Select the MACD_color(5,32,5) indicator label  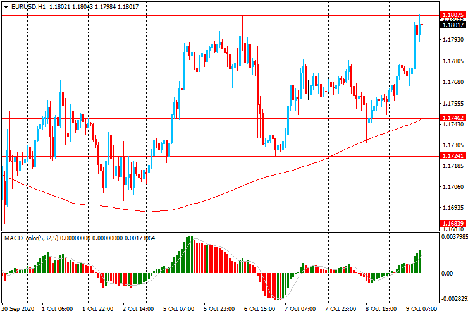click(x=32, y=238)
